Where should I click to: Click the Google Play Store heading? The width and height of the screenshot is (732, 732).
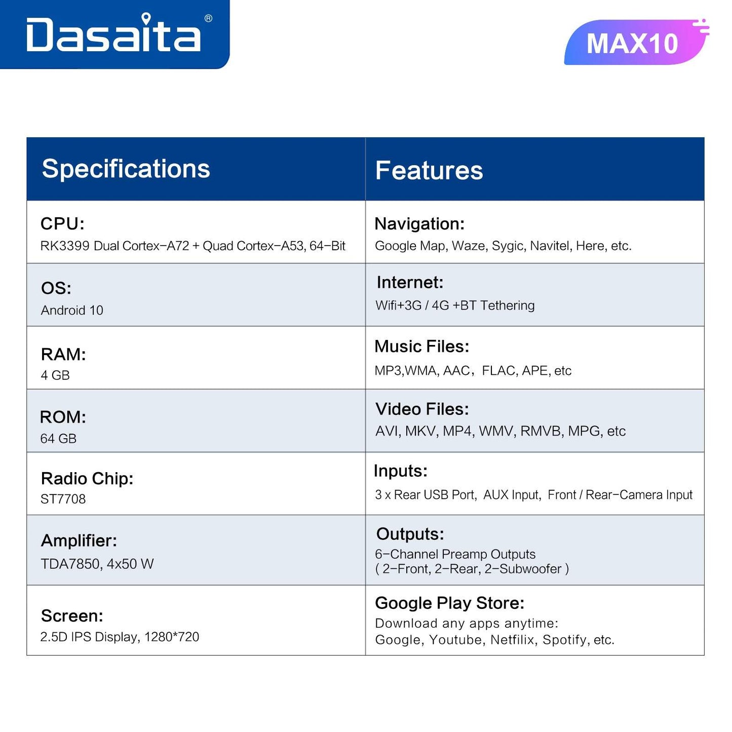[x=449, y=603]
